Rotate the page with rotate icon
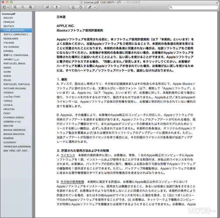The height and width of the screenshot is (218, 220). (x=56, y=7)
